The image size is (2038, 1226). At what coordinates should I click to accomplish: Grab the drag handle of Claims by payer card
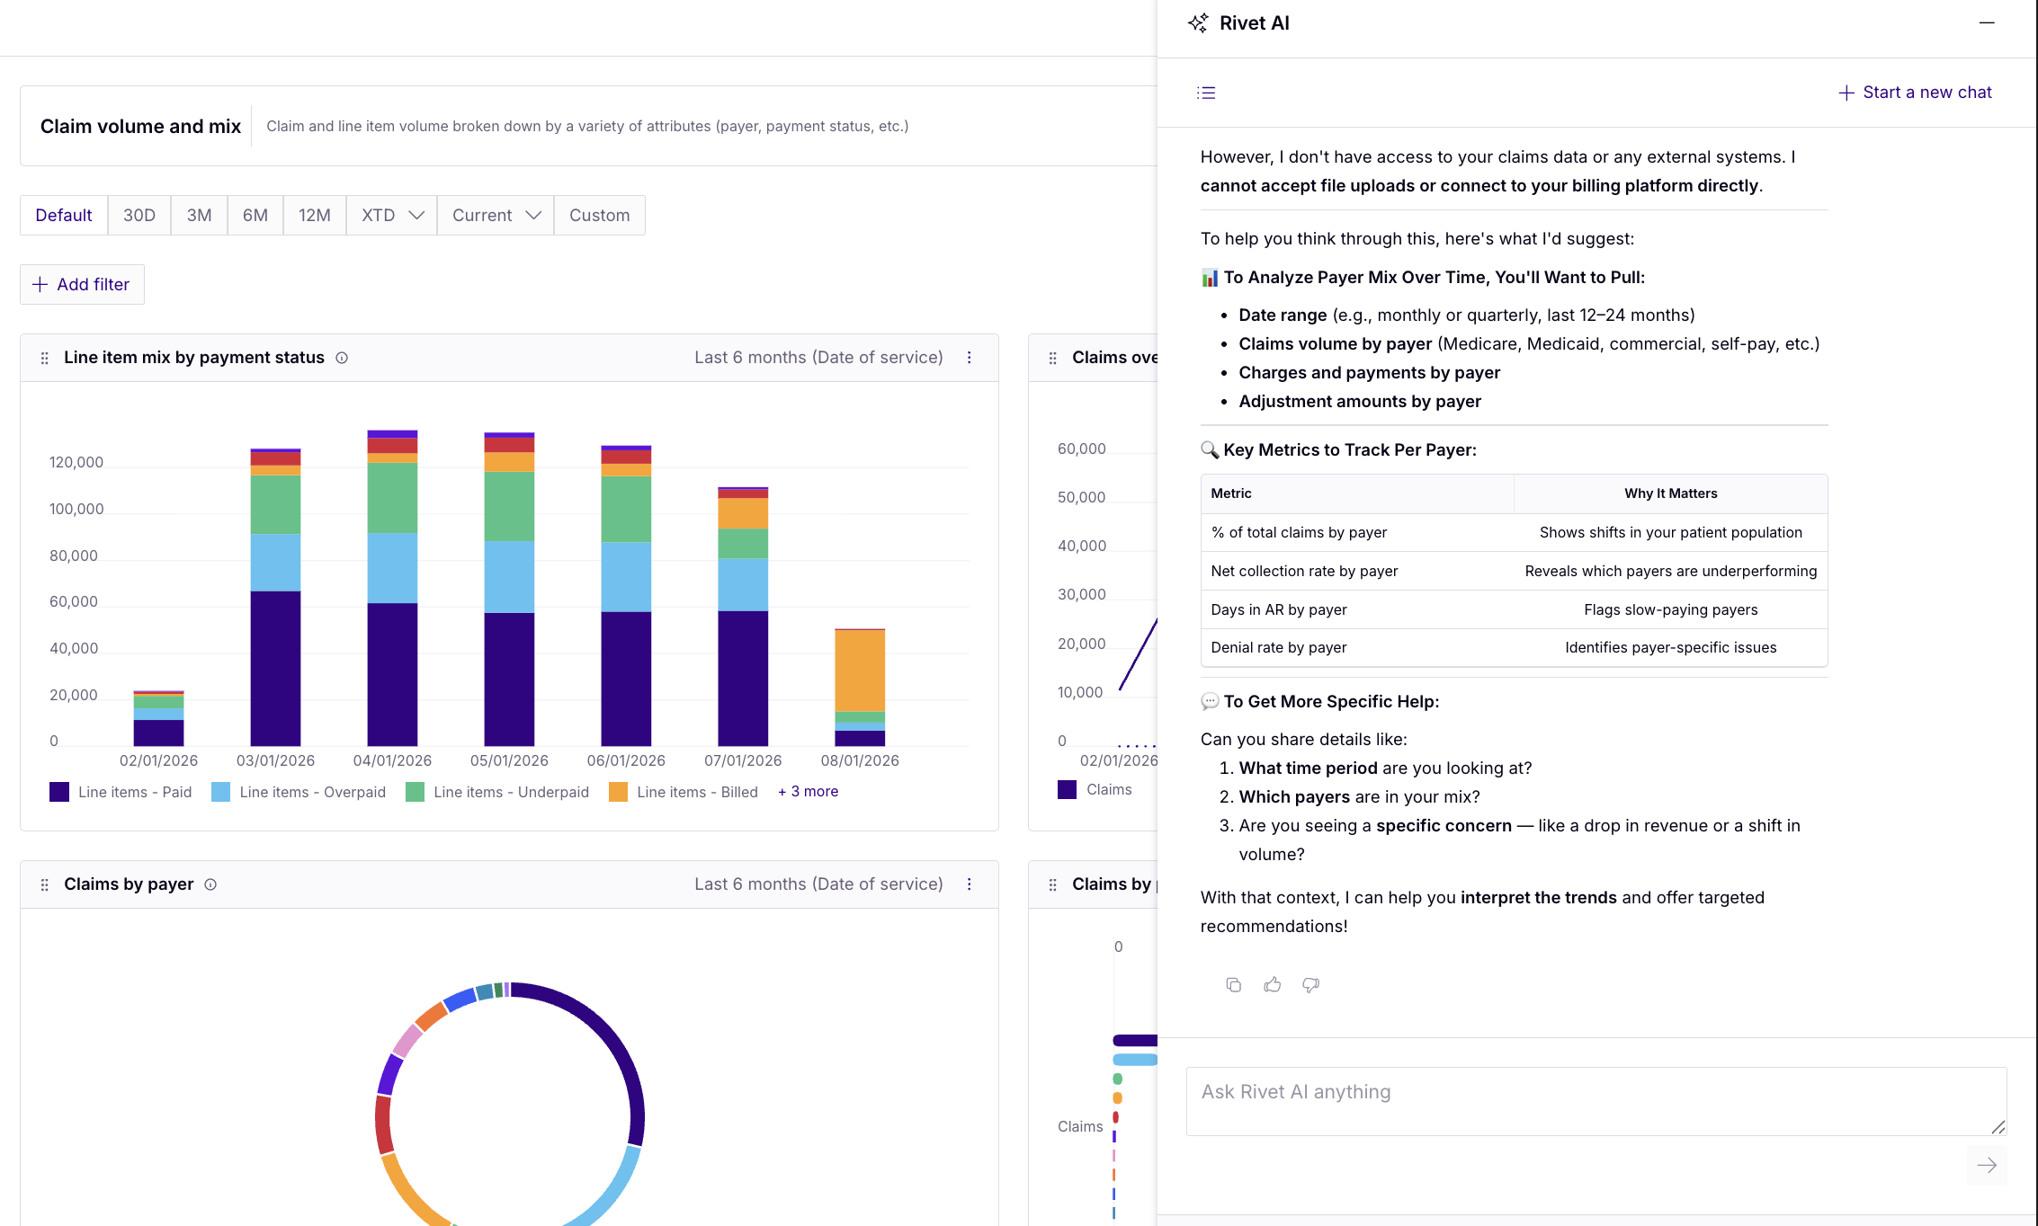click(x=44, y=884)
